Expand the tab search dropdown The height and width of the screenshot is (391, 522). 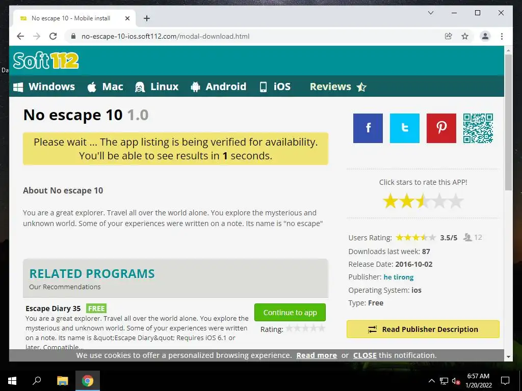[430, 13]
